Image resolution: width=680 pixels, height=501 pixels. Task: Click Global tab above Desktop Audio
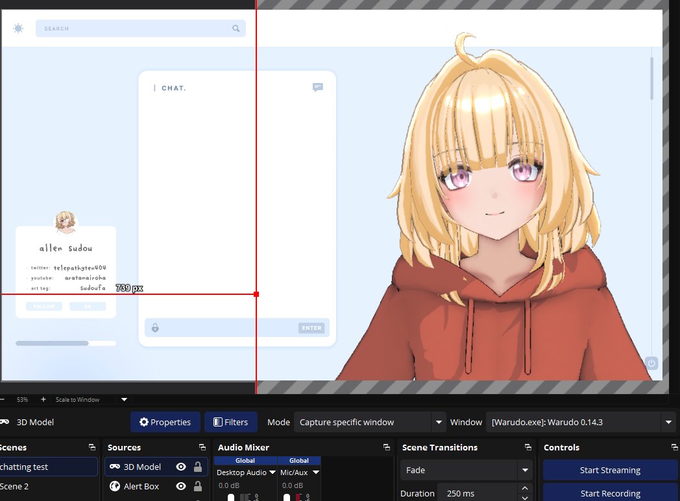[245, 461]
